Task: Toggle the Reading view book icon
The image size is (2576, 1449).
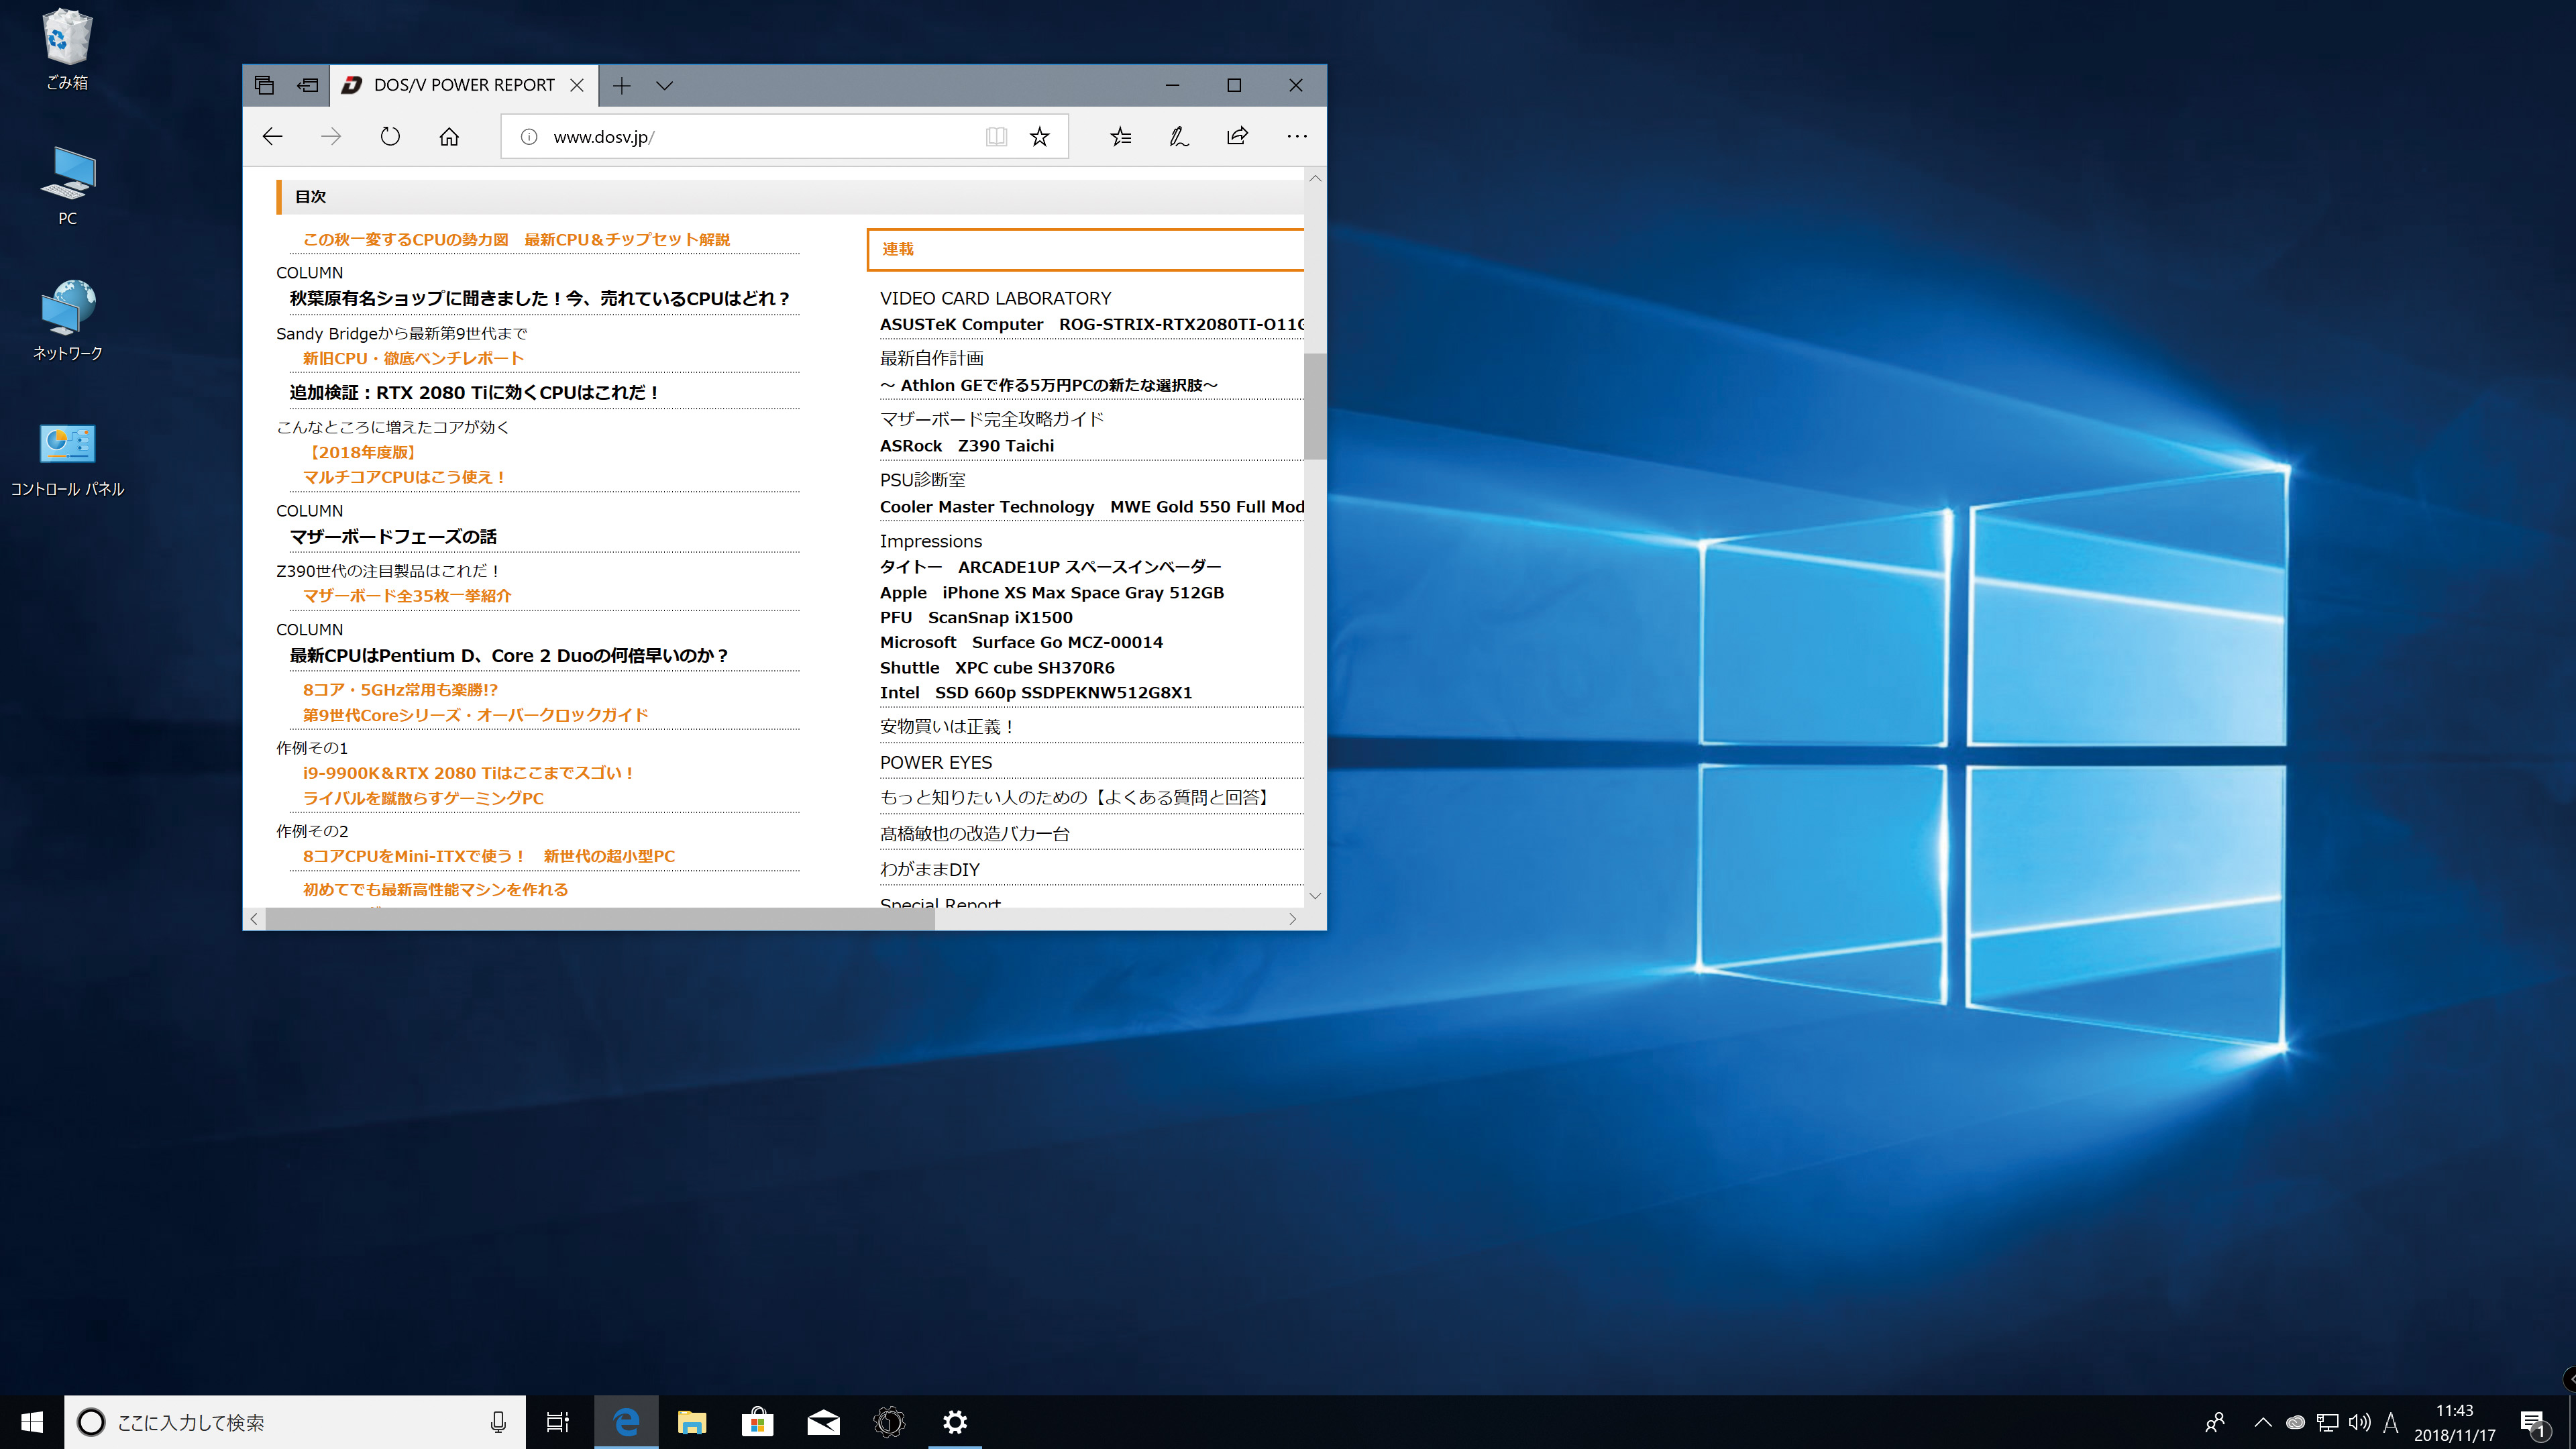Action: pos(996,137)
